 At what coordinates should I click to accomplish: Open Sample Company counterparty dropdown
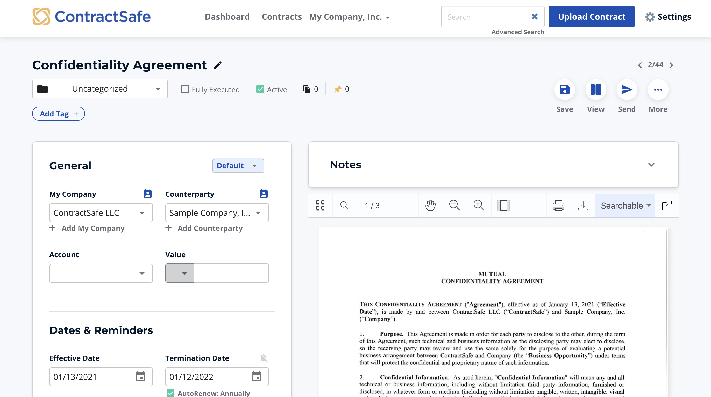click(x=217, y=212)
